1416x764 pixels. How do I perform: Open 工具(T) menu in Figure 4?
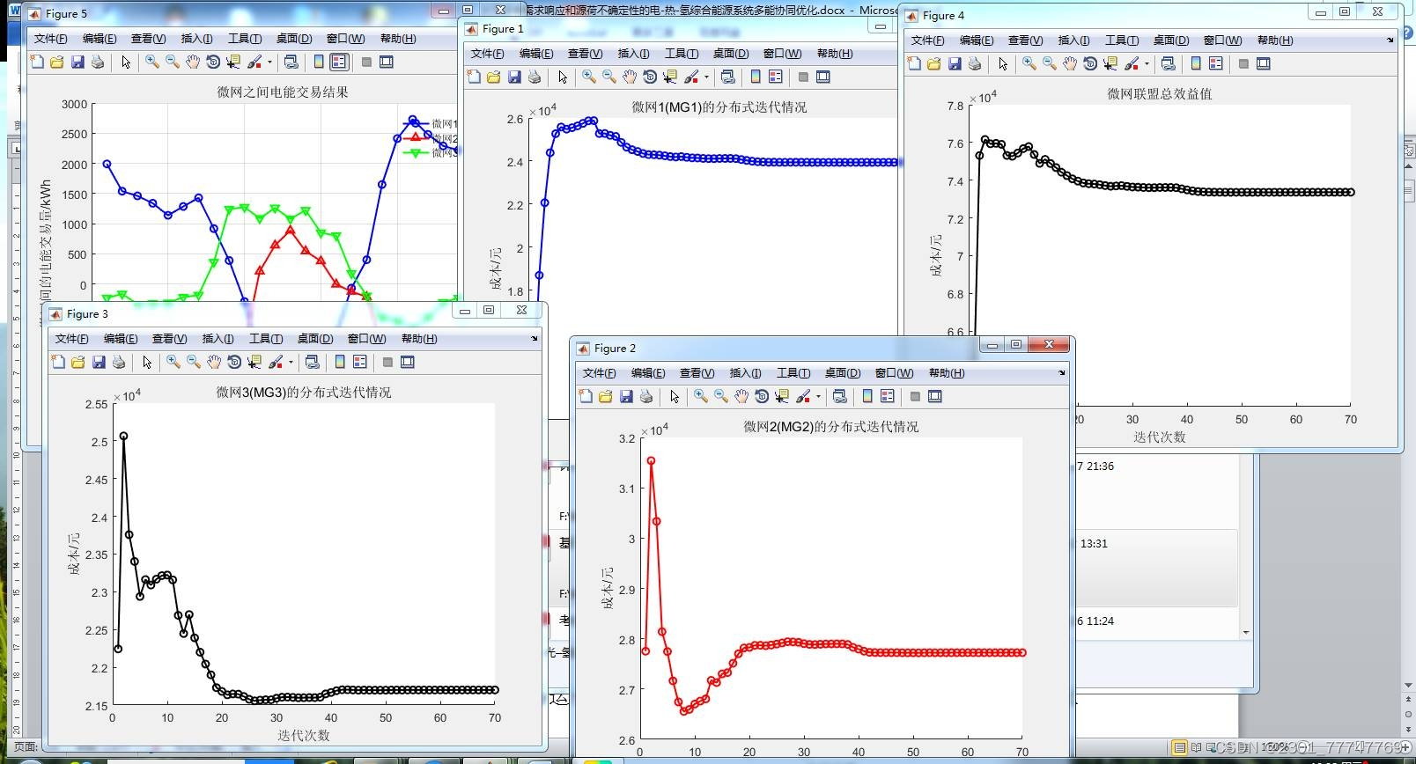pos(1122,40)
